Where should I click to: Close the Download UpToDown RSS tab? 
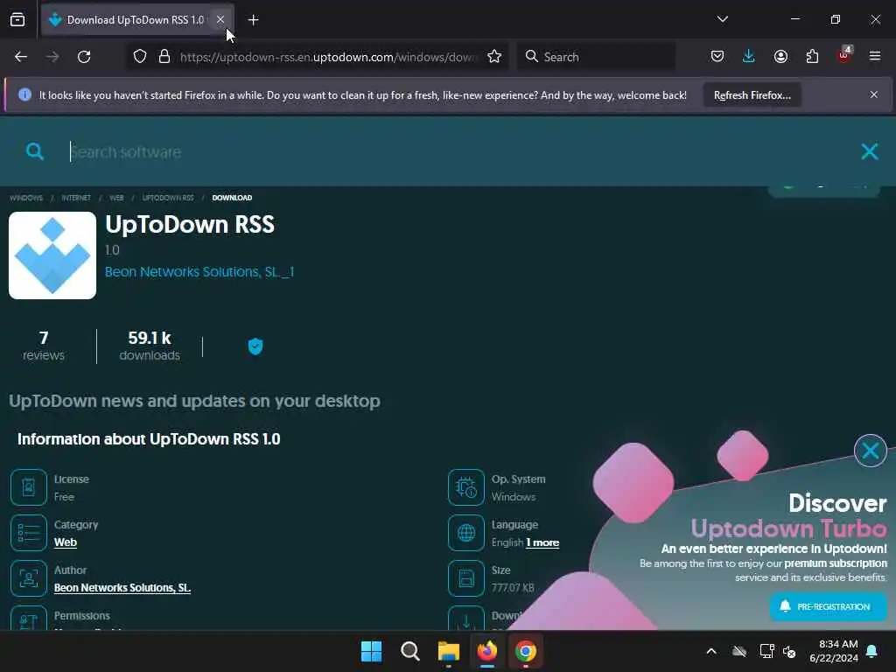[x=220, y=19]
